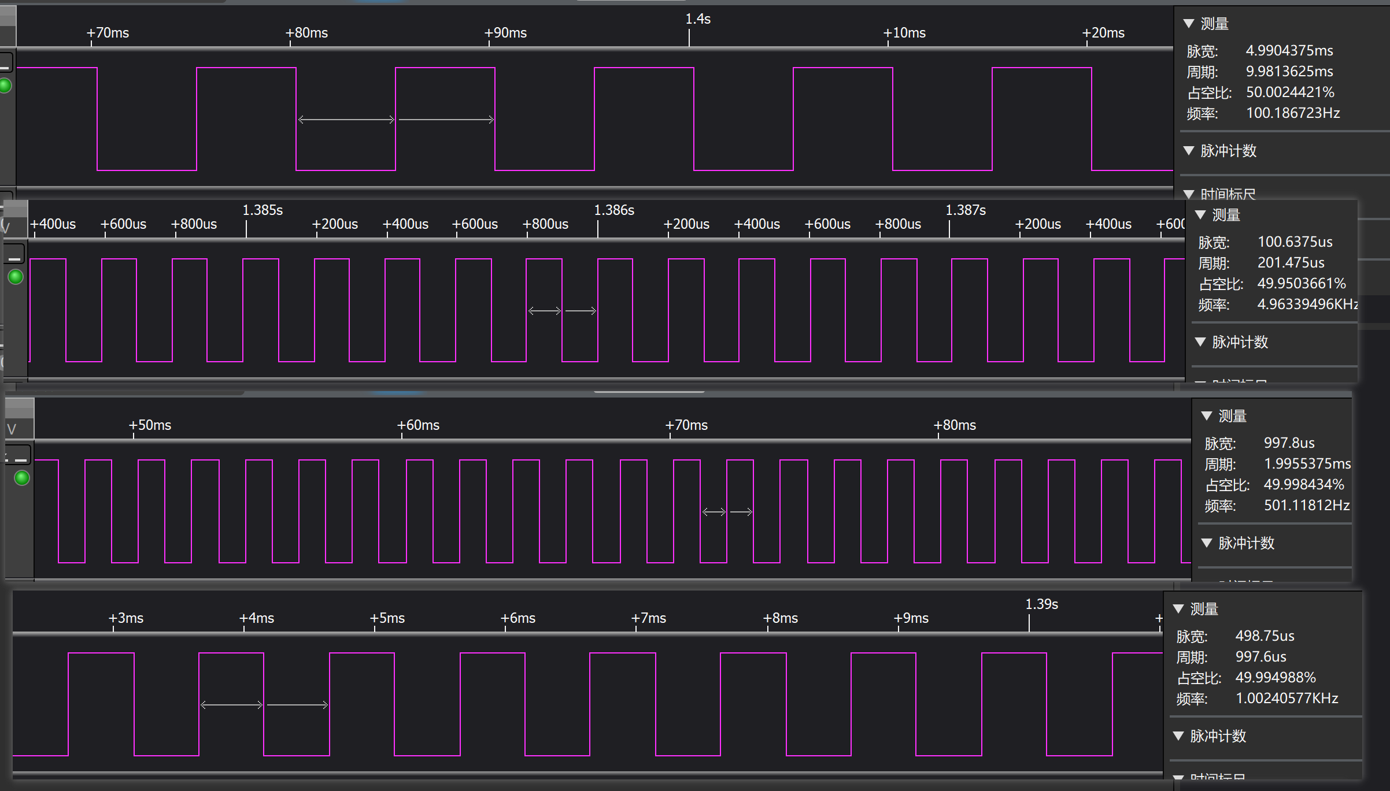Select period value 997.6us
This screenshot has height=791, width=1390.
point(1260,657)
